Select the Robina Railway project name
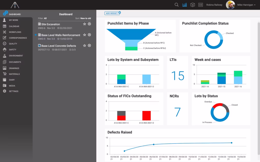The image size is (260, 162). click(x=214, y=5)
